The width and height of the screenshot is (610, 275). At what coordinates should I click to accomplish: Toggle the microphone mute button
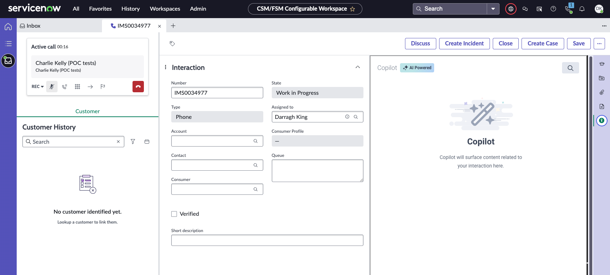(52, 87)
